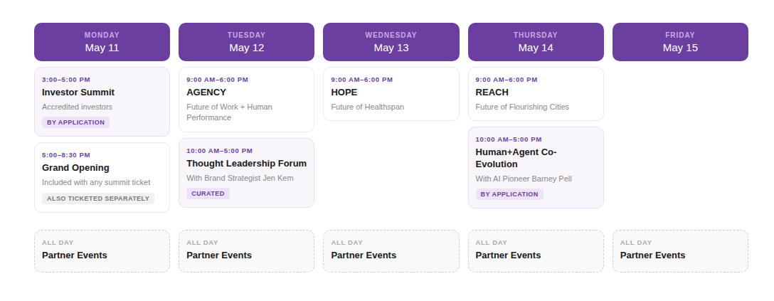The width and height of the screenshot is (774, 301).
Task: Open the Thought Leadership Forum event
Action: 246,165
